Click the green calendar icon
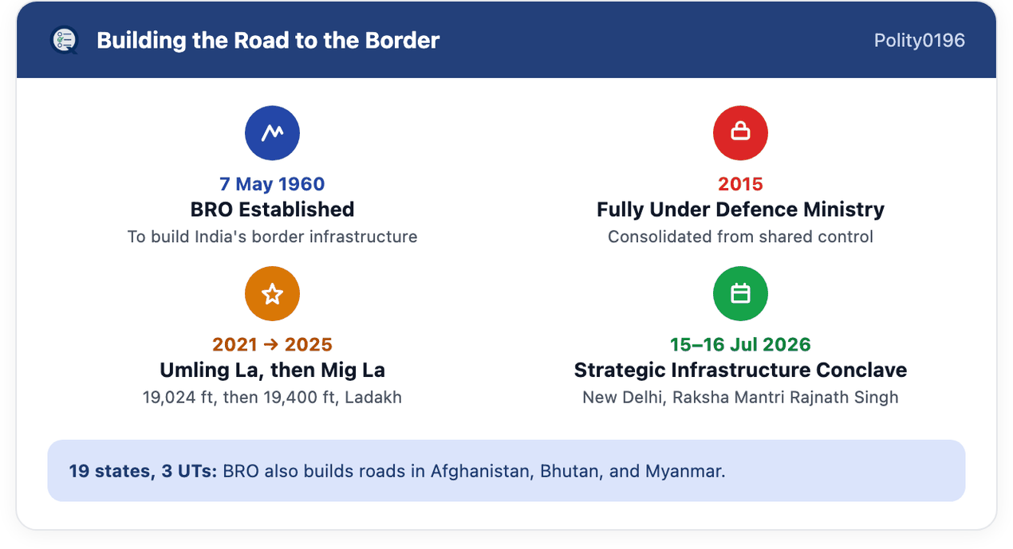This screenshot has width=1013, height=549. click(x=740, y=294)
